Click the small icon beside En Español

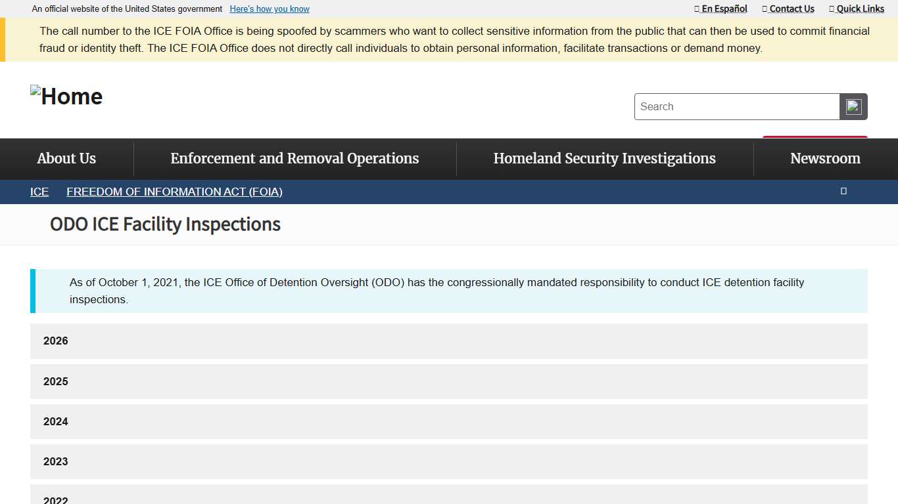(696, 9)
